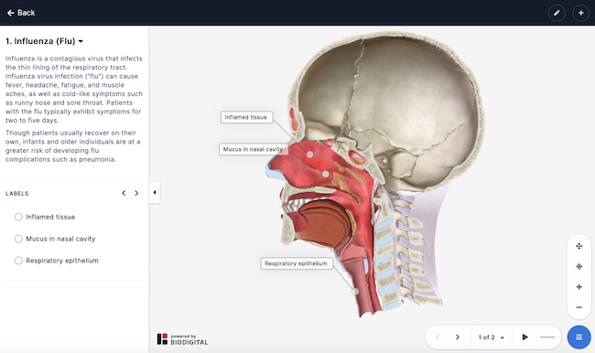Advance to the next chapter arrow
The image size is (595, 353).
458,337
